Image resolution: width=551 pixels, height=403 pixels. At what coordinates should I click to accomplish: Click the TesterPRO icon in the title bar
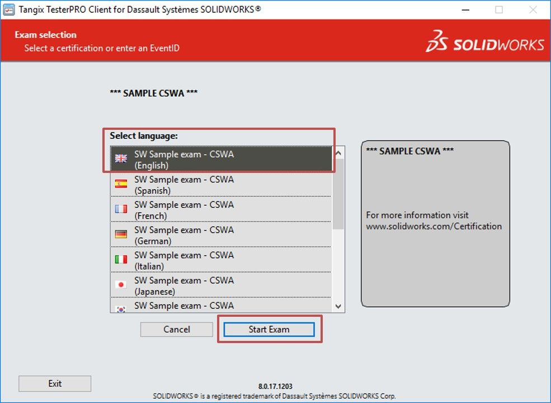click(x=9, y=9)
